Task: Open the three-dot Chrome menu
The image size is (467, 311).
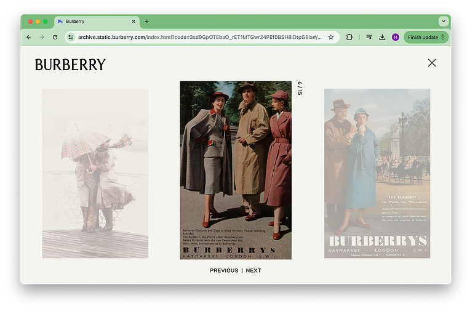Action: 444,38
